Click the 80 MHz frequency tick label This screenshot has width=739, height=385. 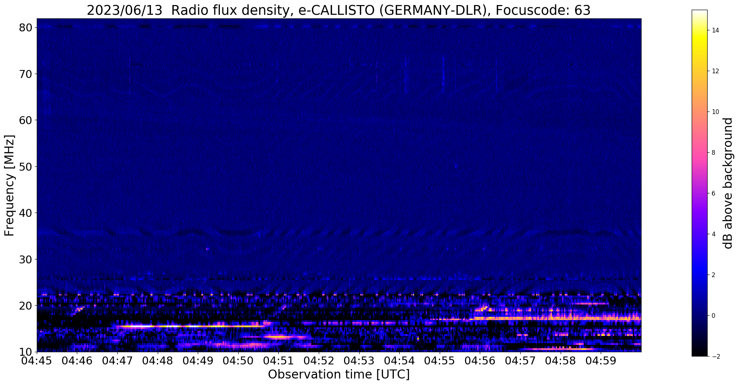click(26, 27)
